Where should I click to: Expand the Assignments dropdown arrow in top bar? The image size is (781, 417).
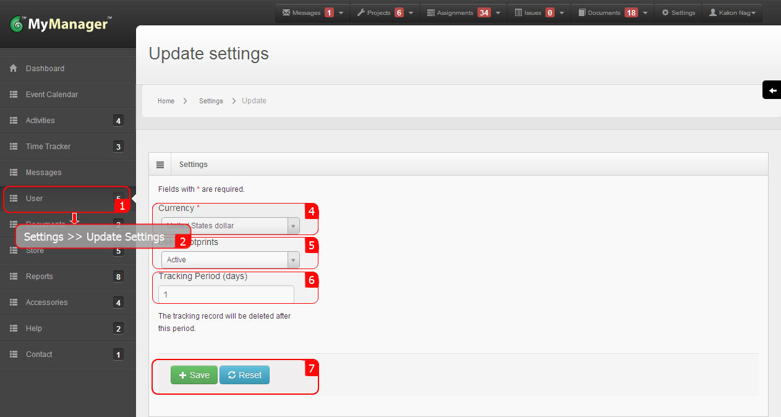pyautogui.click(x=499, y=13)
